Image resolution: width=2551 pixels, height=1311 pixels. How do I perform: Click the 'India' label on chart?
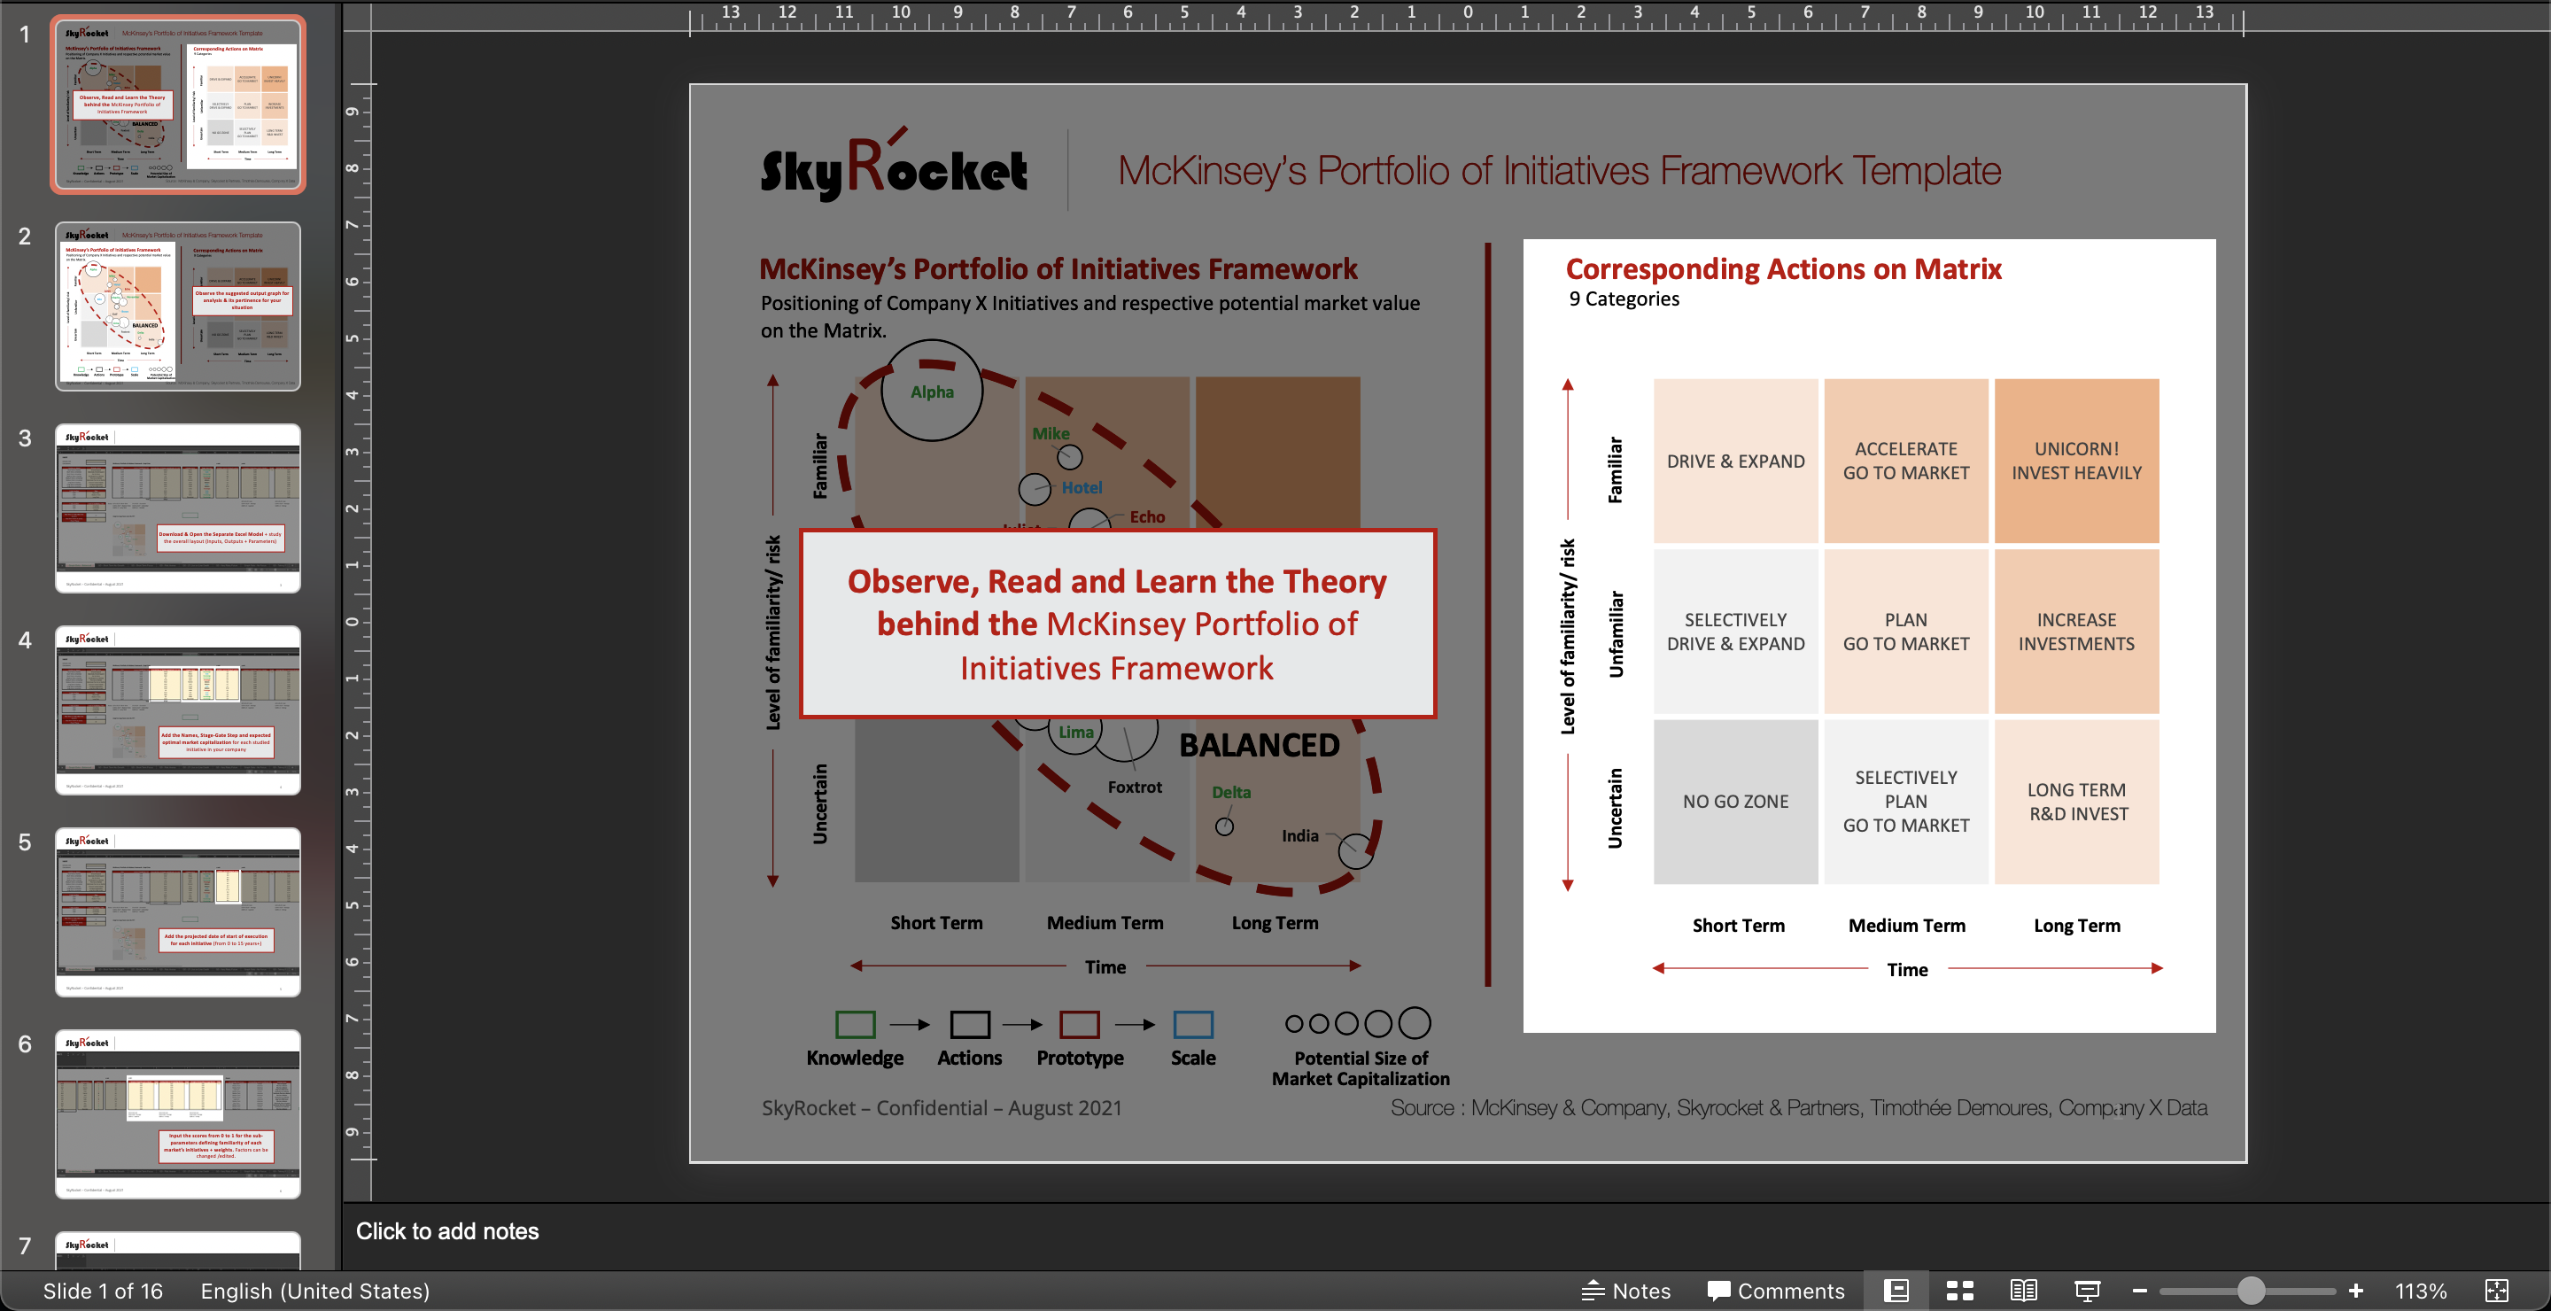(1299, 835)
